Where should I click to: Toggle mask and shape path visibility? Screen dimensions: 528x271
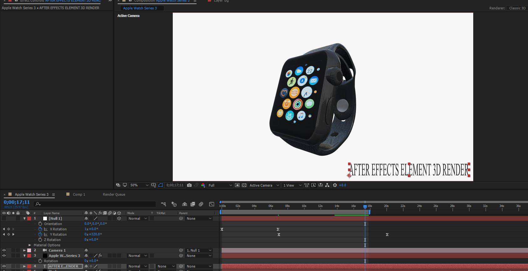161,185
